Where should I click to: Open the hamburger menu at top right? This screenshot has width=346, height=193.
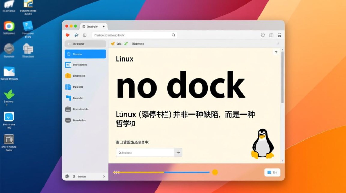[279, 35]
